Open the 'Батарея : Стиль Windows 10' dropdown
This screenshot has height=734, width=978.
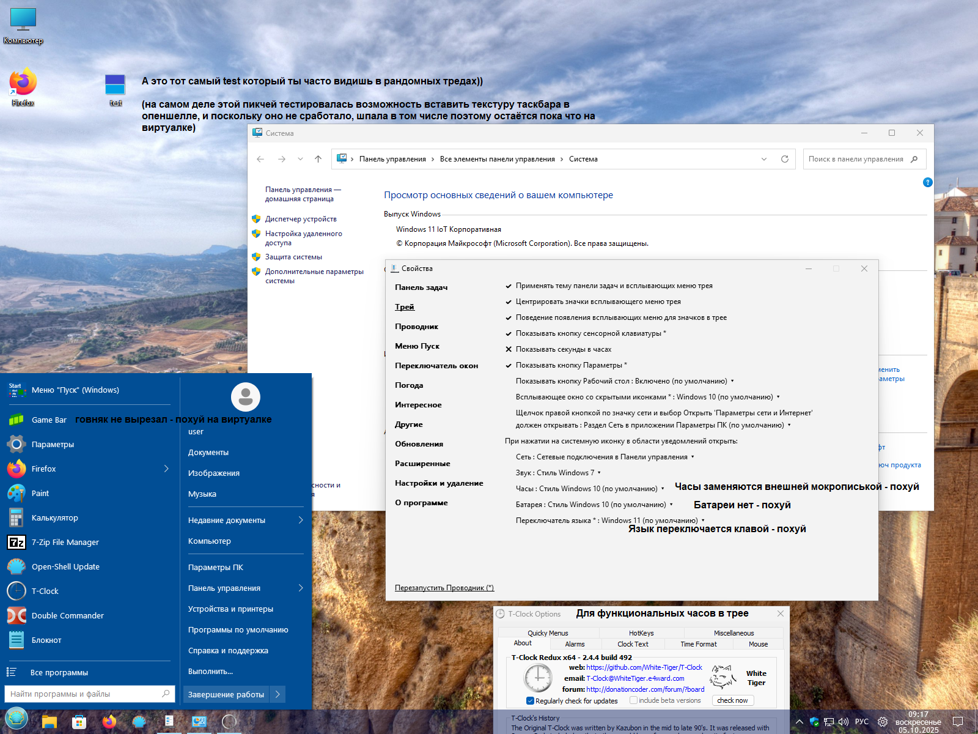point(594,505)
